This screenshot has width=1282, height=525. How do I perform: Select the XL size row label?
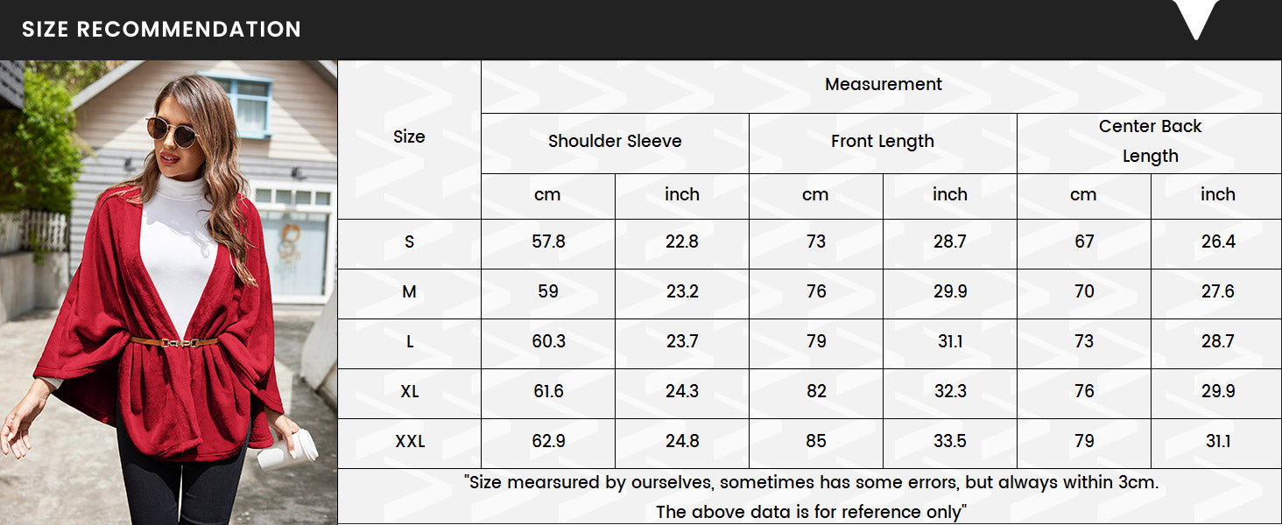tap(409, 392)
